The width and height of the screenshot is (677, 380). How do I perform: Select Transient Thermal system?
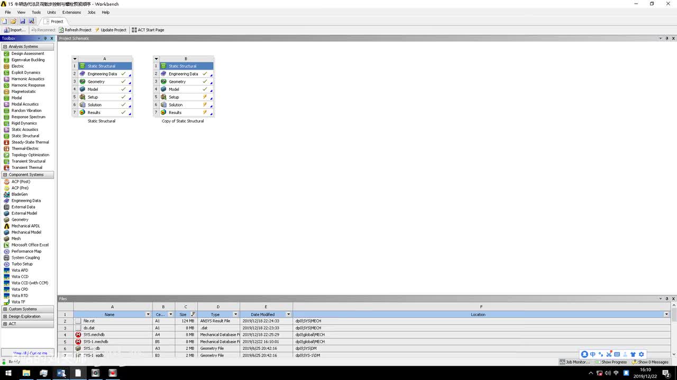point(26,167)
